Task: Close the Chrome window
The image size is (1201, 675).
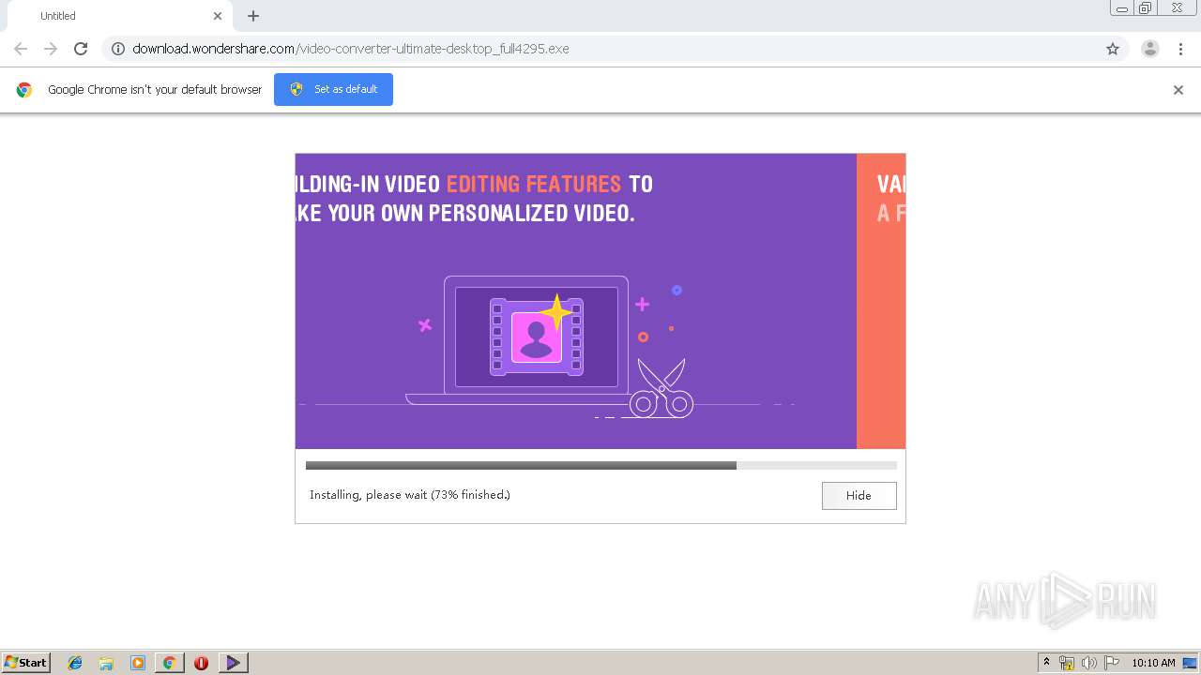Action: [1178, 8]
